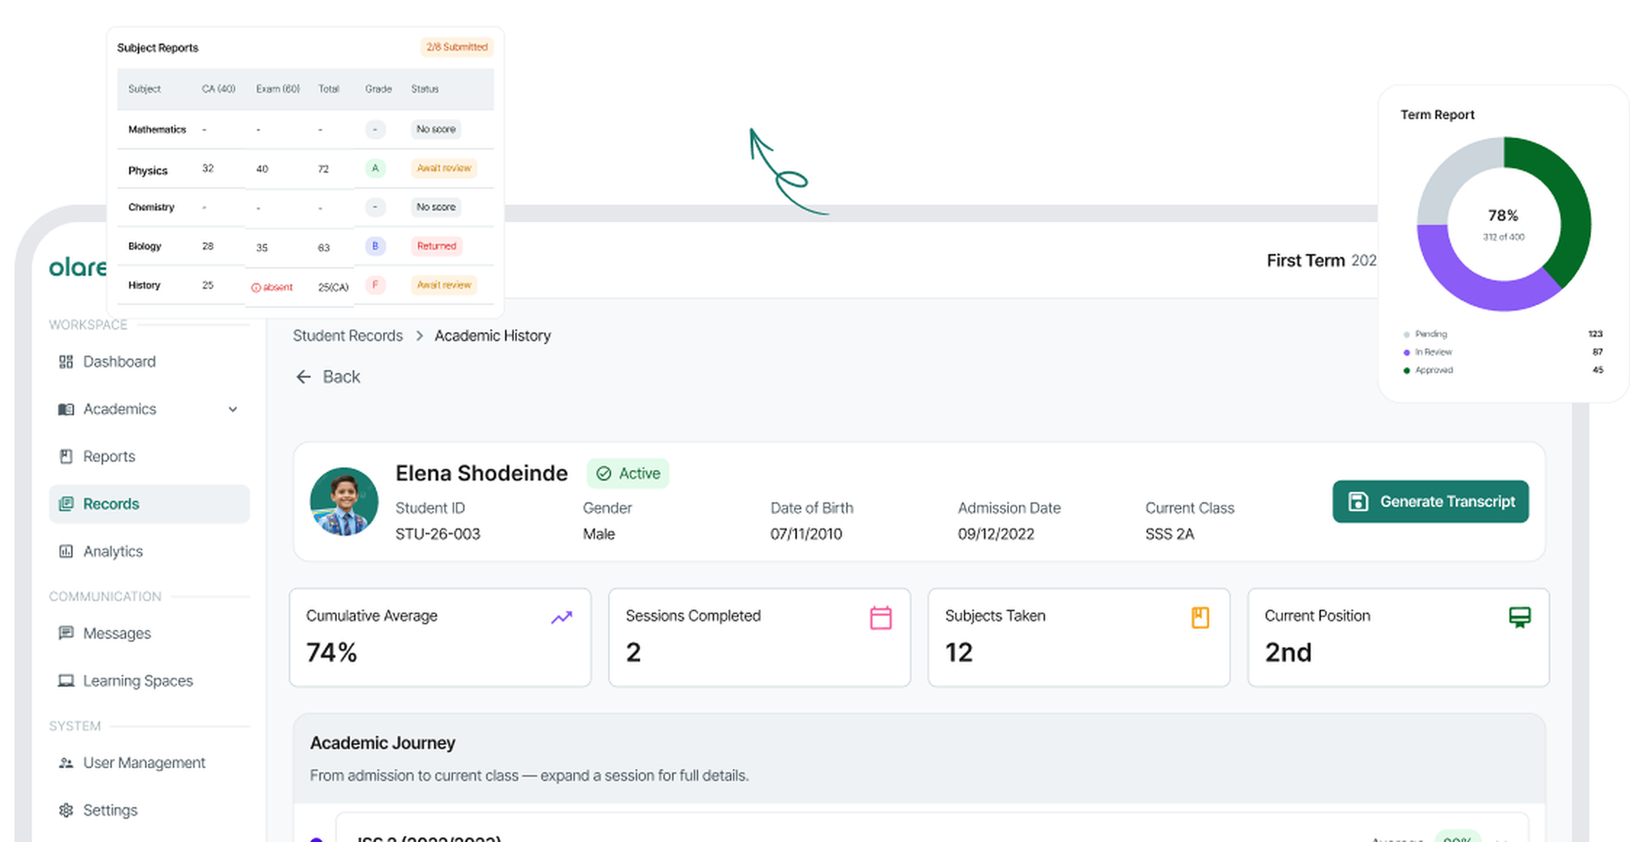Click the Student Records breadcrumb
Screen dimensions: 1630x842
click(348, 336)
